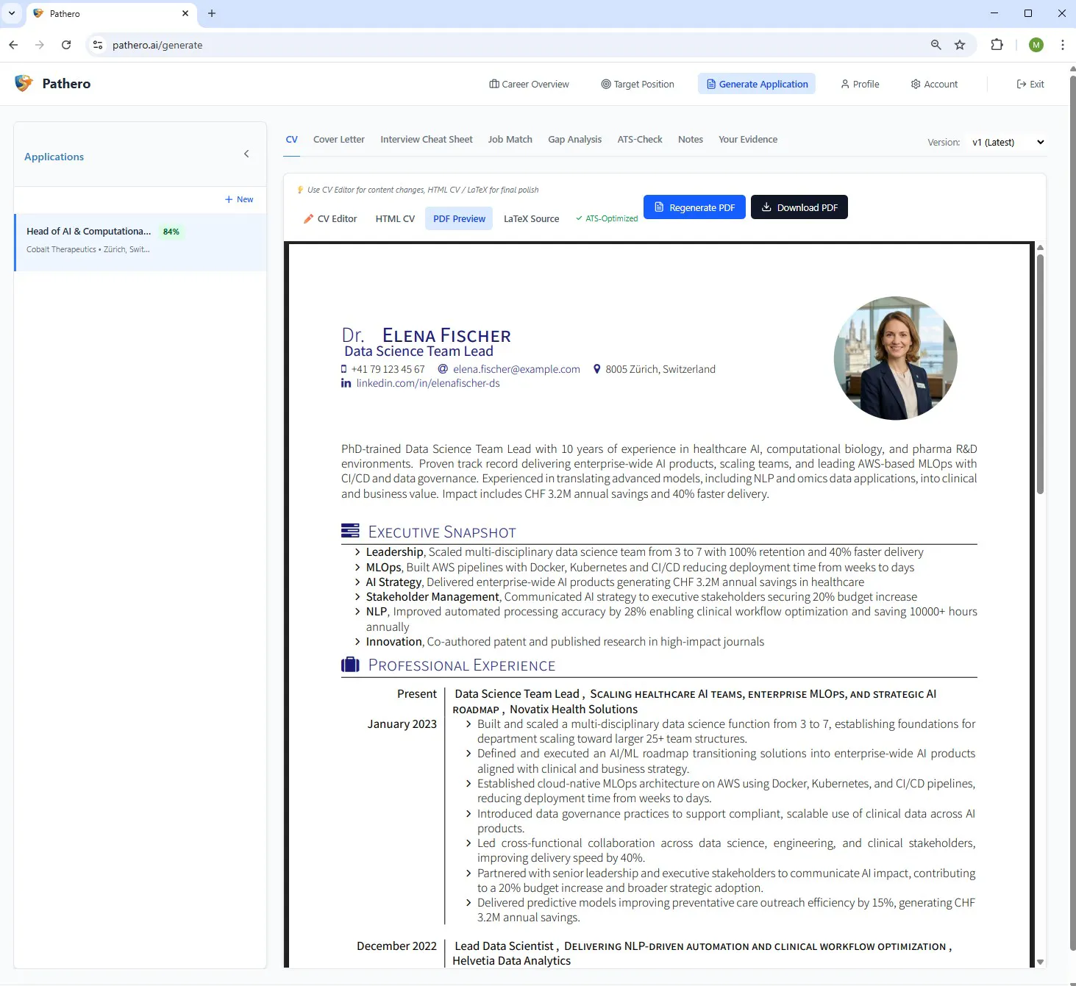Bookmark this page with star icon

(x=960, y=45)
